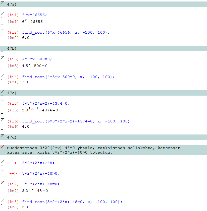Click the (%i2) input label

(13, 33)
